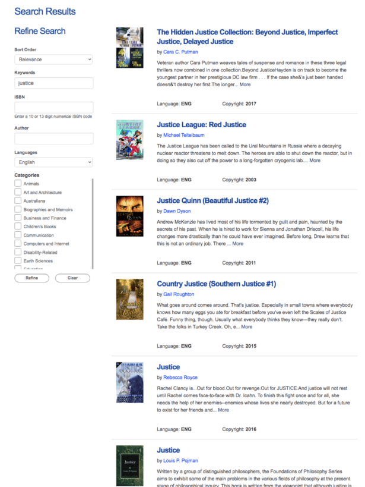Image resolution: width=365 pixels, height=487 pixels.
Task: View author Rebecca Royce
Action: [x=180, y=378]
